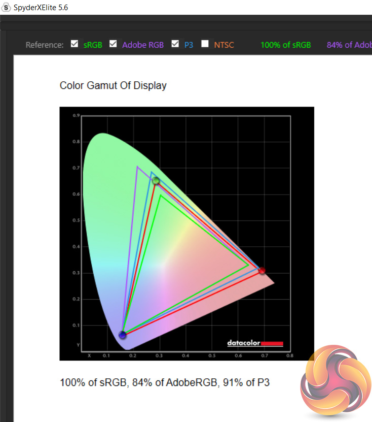Click the 'Reference:' label
This screenshot has width=372, height=422.
tap(45, 45)
